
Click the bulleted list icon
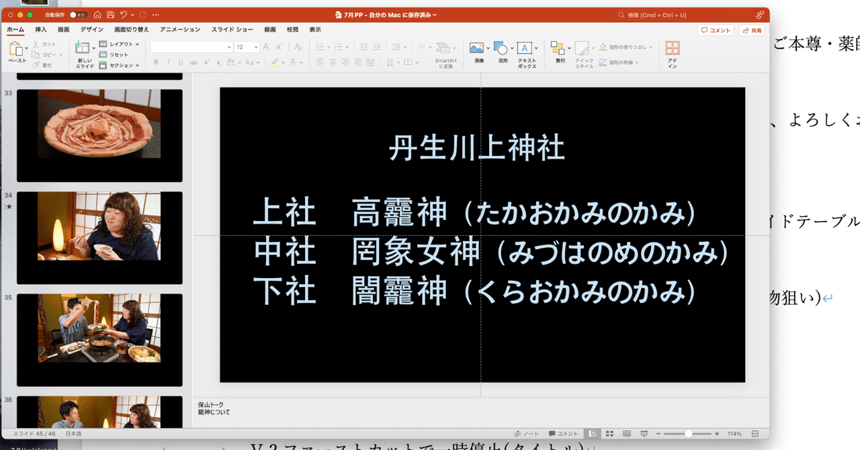pos(320,46)
